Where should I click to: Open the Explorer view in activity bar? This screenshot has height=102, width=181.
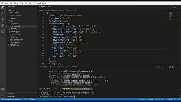point(3,8)
